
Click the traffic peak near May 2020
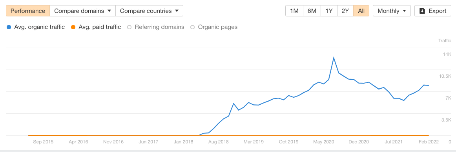point(334,57)
